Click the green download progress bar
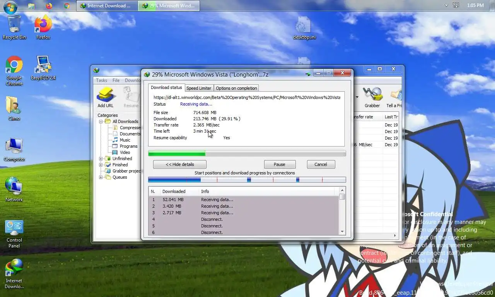The width and height of the screenshot is (495, 297). [x=247, y=154]
